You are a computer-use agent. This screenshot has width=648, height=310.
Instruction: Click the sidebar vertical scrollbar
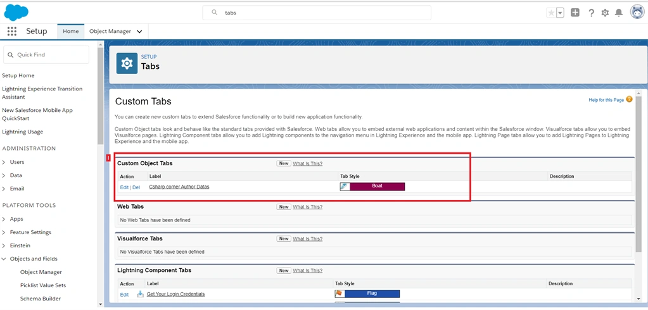(101, 95)
